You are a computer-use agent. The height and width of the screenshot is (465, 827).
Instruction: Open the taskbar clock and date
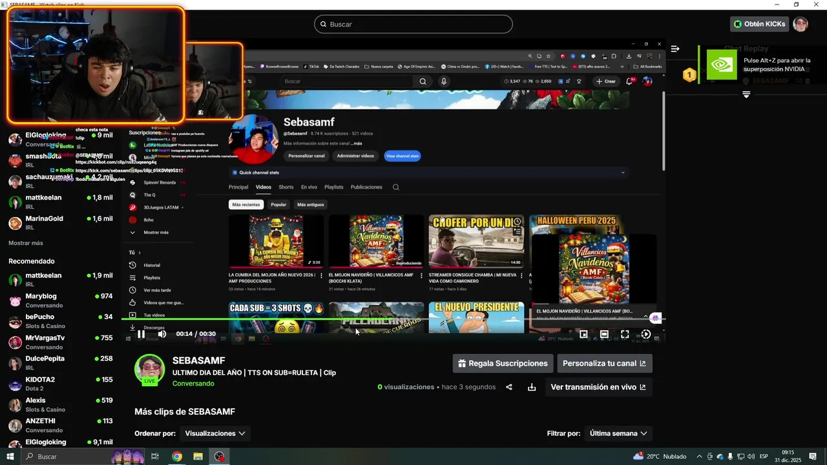[788, 457]
